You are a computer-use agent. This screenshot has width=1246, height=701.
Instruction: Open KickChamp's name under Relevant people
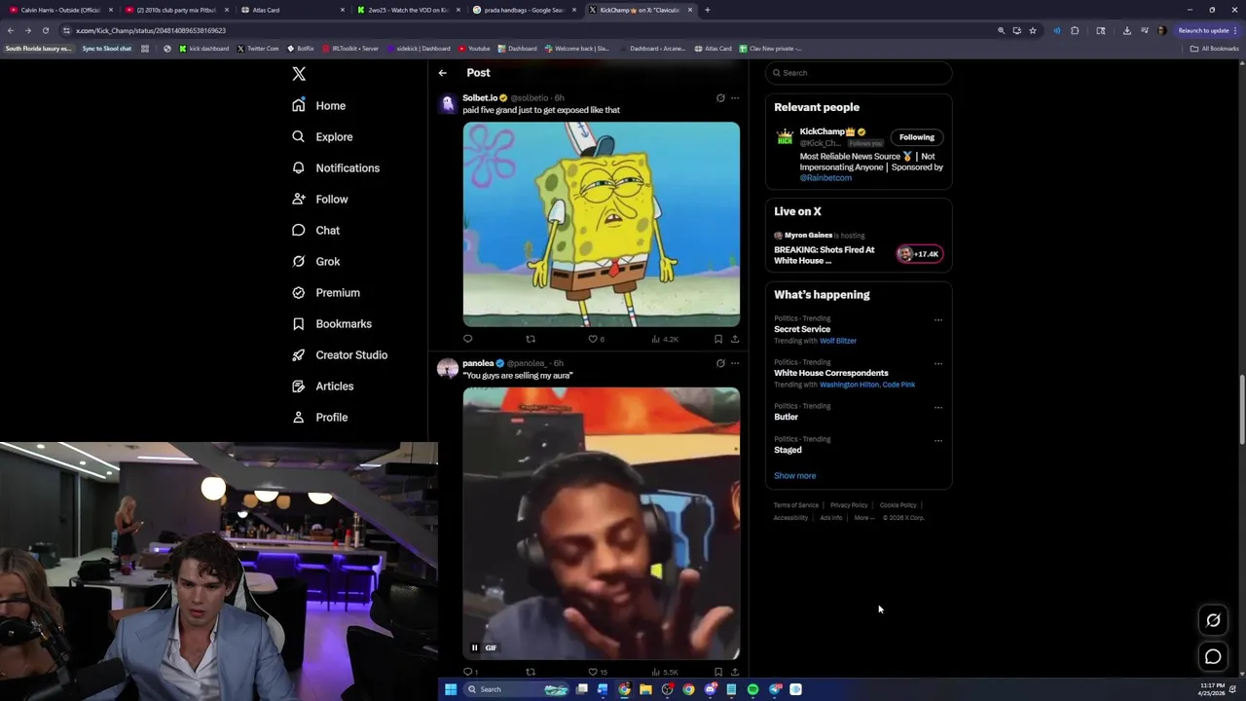[x=827, y=131]
